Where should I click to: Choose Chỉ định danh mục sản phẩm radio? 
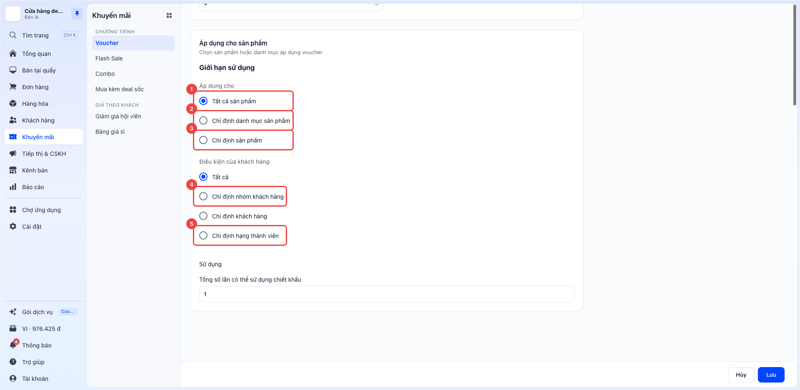pos(203,120)
